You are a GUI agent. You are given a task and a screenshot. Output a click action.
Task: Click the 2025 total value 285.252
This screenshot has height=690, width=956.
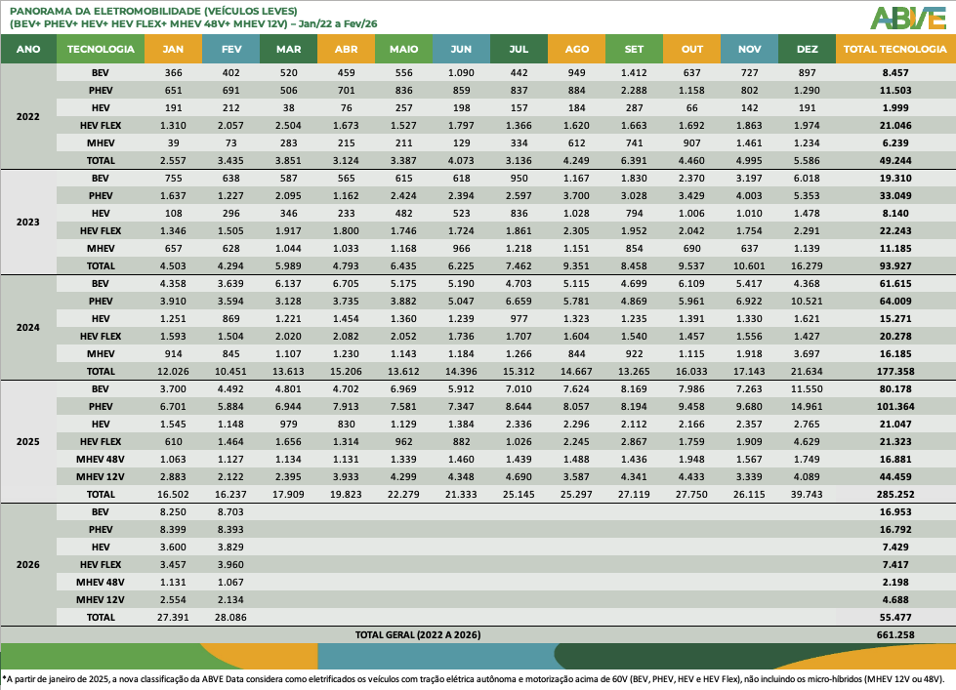894,494
